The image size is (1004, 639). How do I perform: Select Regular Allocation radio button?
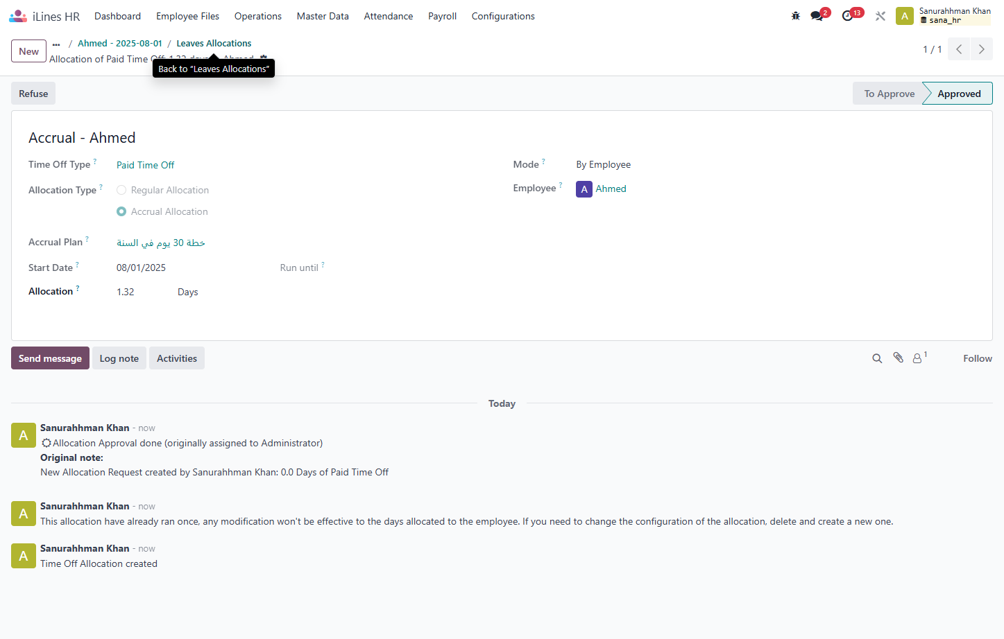click(121, 190)
